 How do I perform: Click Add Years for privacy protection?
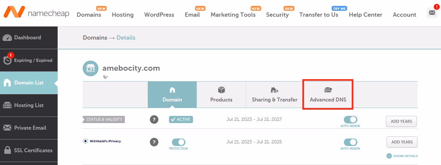[402, 142]
